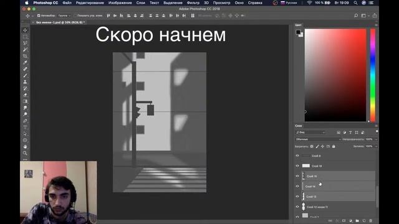Screen dimensions: 399x224
Task: Hide the Слой 6 layer via eye icon
Action: (x=297, y=156)
